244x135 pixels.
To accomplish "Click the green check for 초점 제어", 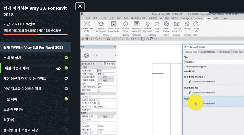I will pyautogui.click(x=66, y=99).
